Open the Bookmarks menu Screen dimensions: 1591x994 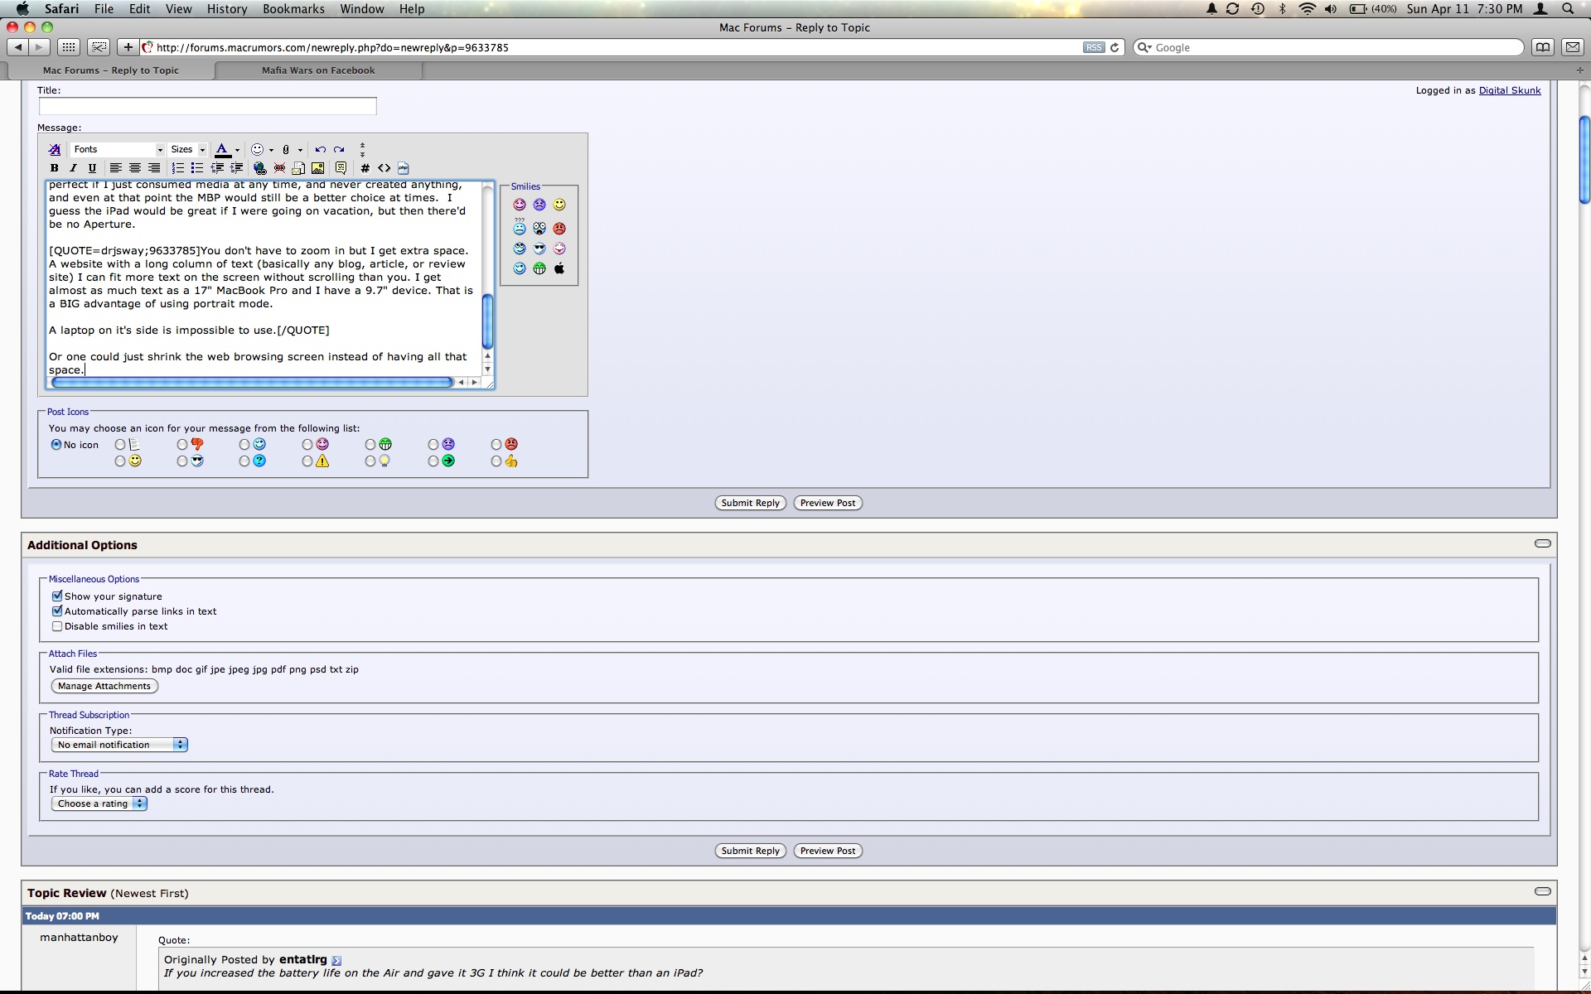(294, 9)
